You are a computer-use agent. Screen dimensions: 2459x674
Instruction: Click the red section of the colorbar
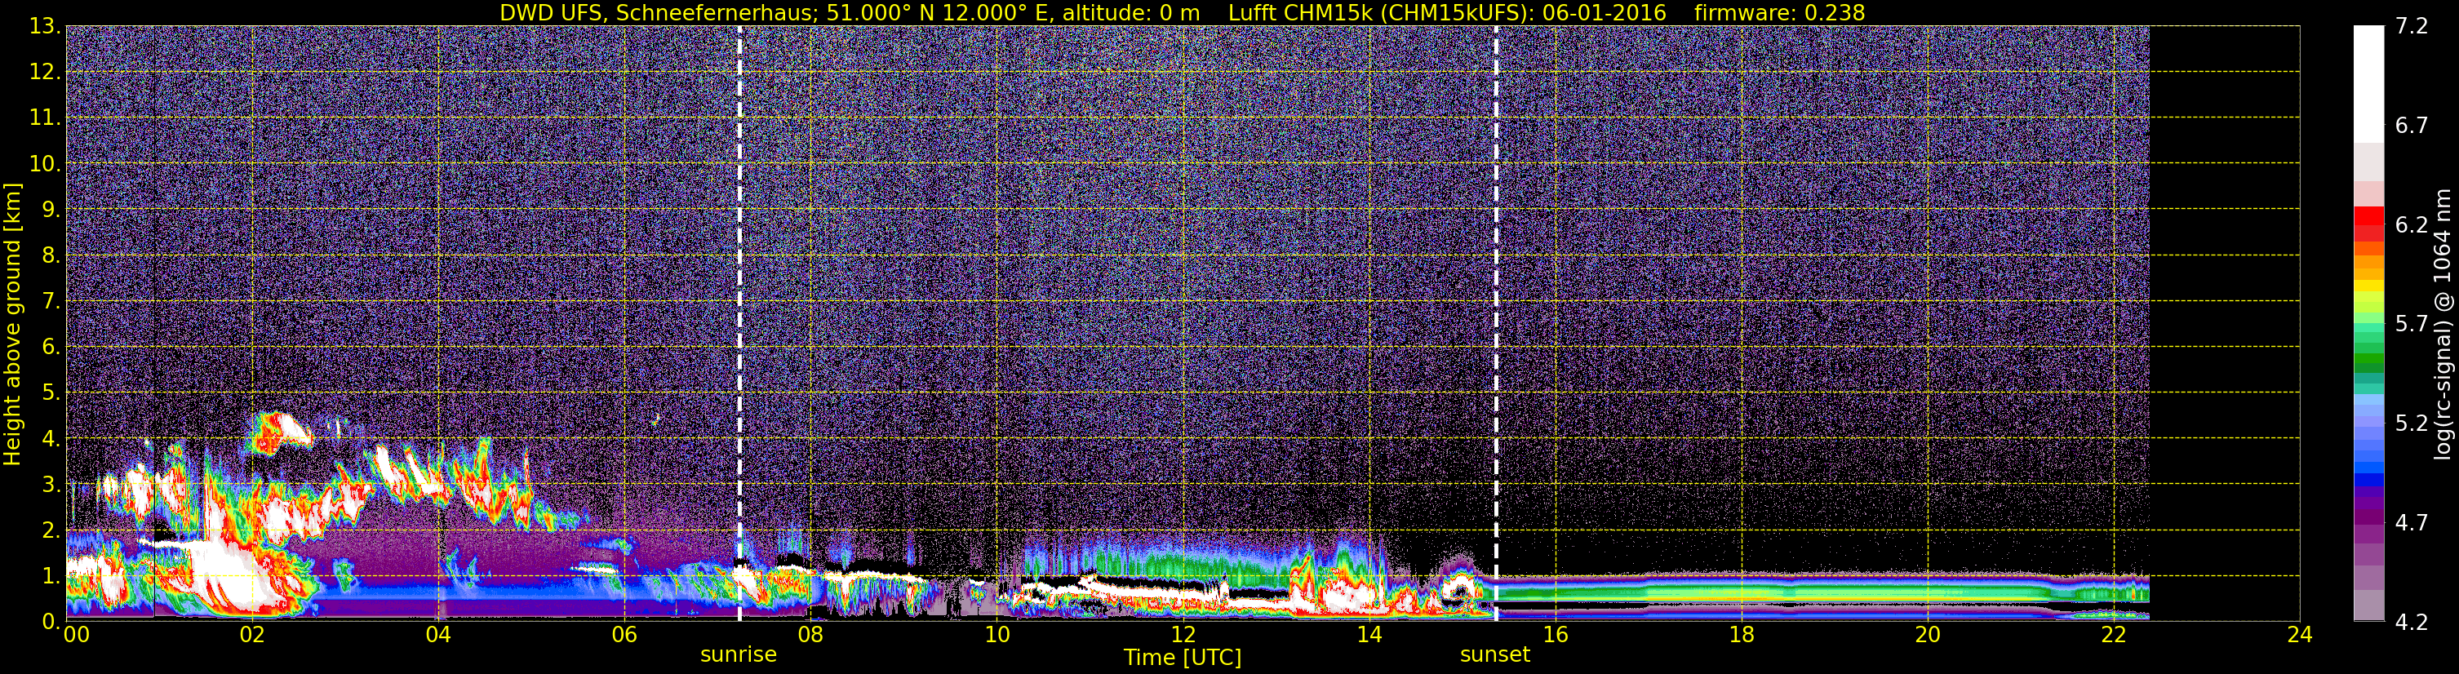click(x=2368, y=224)
